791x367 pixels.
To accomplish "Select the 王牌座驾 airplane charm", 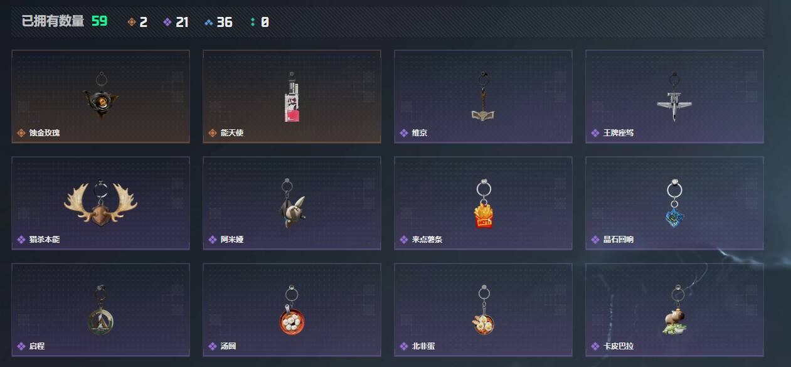I will [674, 97].
